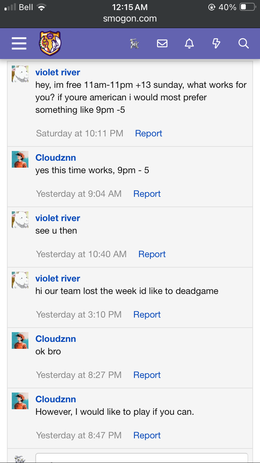Report the Yesterday 9:04 AM message
Viewport: 260px width, 463px height.
[147, 194]
